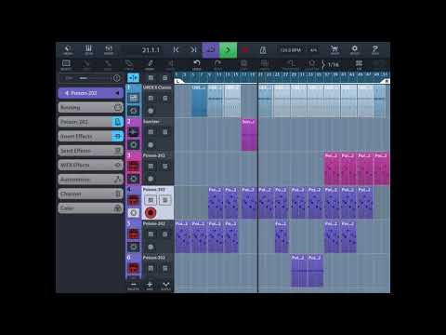Collapse the Poison-202 inspector header
446x335 pixels.
pos(91,93)
